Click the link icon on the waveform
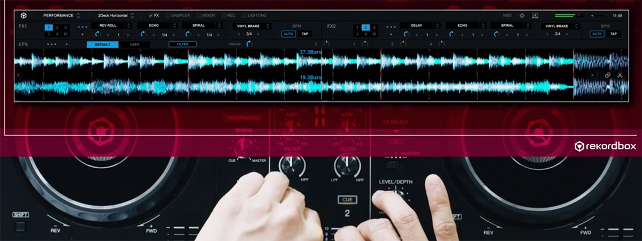Image resolution: width=642 pixels, height=241 pixels. coord(608,76)
